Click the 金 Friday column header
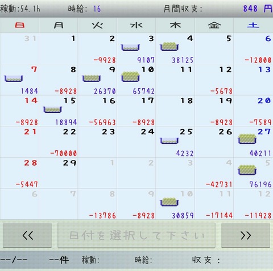 pos(214,25)
